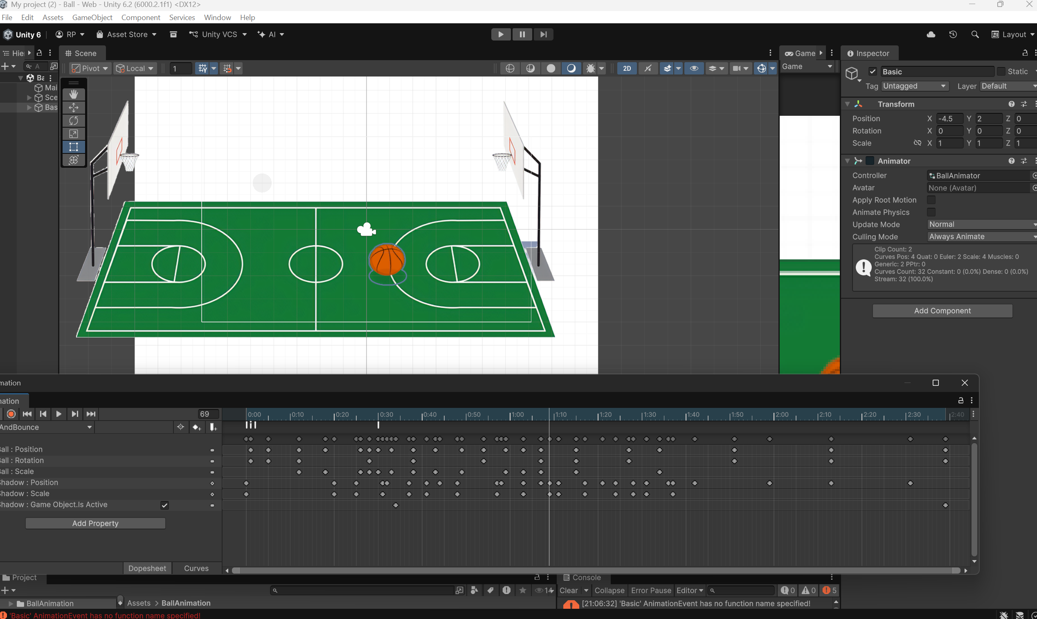This screenshot has width=1037, height=619.
Task: Select the Scale tool
Action: click(74, 134)
